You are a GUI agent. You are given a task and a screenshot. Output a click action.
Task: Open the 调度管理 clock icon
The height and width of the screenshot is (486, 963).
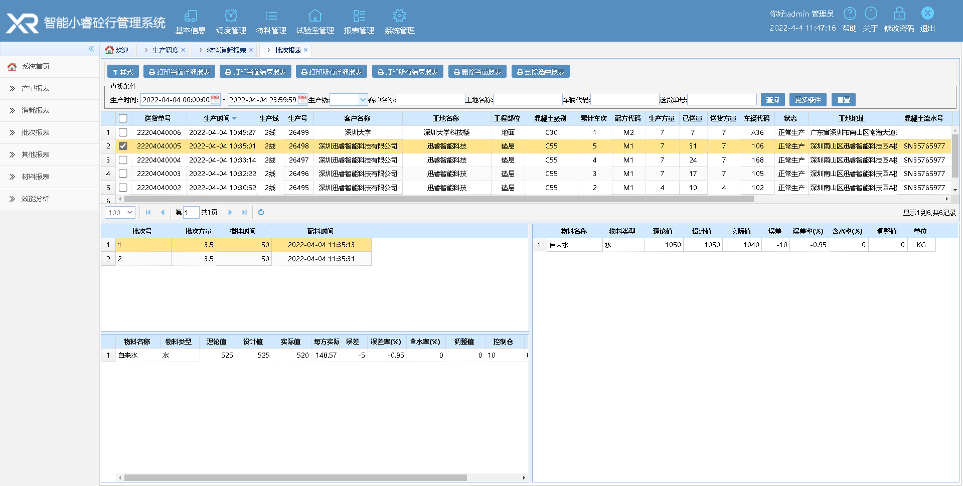[231, 16]
